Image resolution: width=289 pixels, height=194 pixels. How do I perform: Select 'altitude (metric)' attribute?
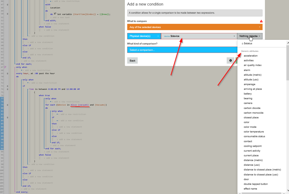(x=253, y=75)
